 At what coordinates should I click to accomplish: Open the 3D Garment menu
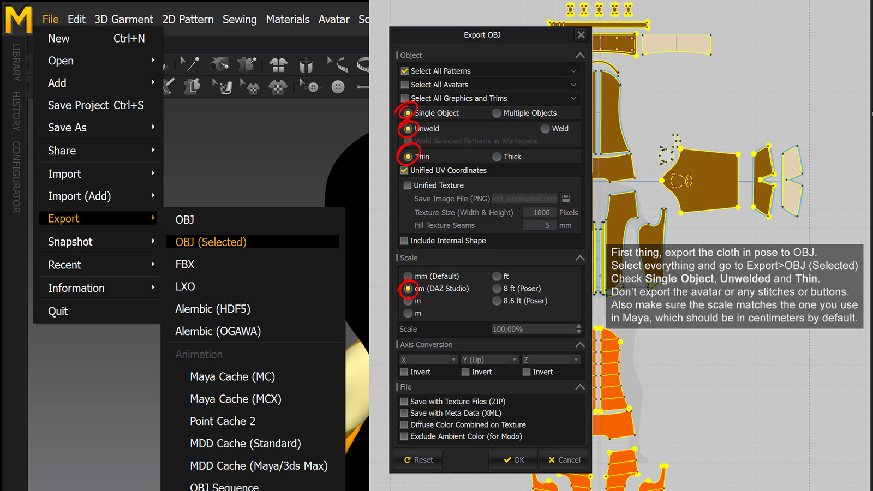[x=124, y=19]
